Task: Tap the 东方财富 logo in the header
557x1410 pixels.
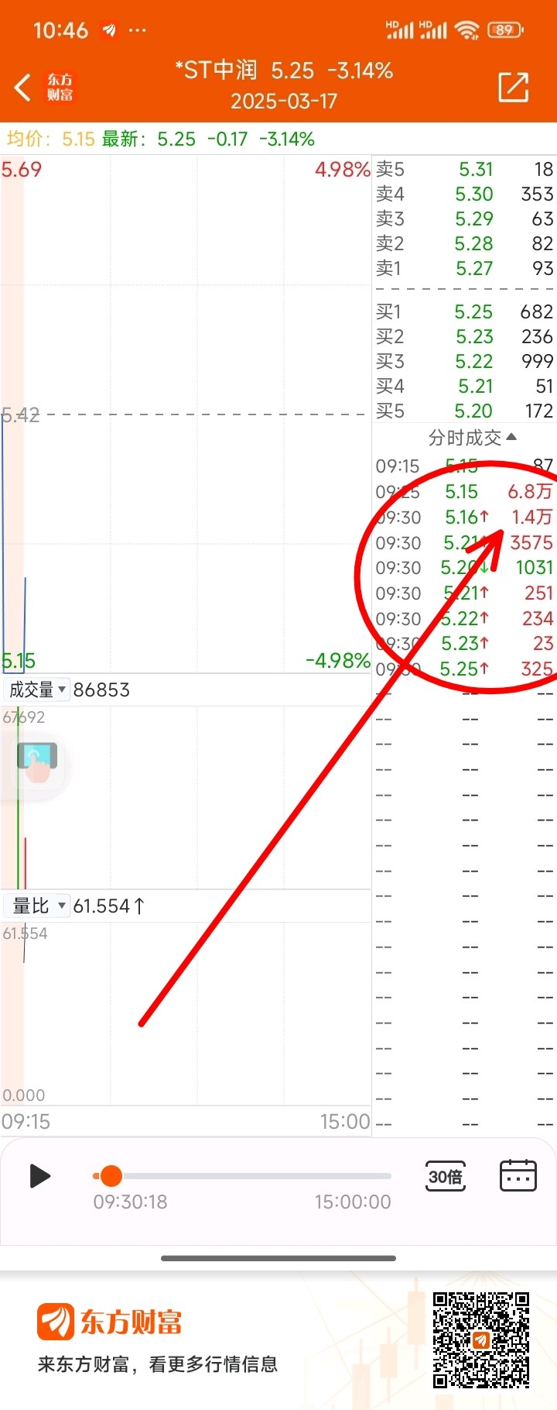Action: click(x=60, y=88)
